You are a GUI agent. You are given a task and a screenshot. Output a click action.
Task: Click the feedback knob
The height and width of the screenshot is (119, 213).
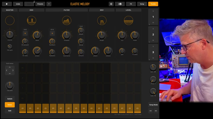[x=52, y=41]
